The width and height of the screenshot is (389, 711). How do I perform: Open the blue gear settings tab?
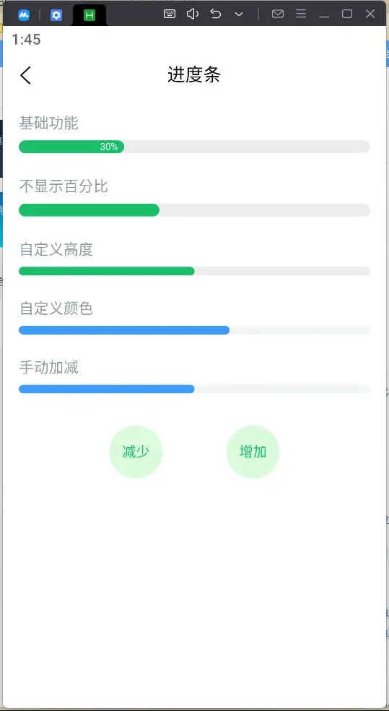tap(56, 15)
